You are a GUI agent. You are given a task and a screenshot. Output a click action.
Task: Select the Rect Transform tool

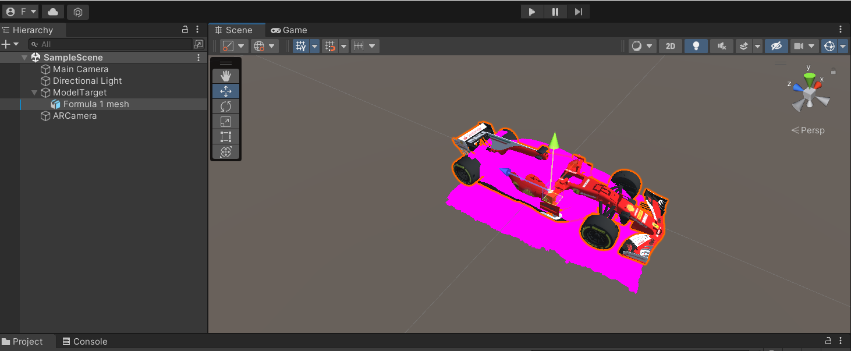coord(225,136)
